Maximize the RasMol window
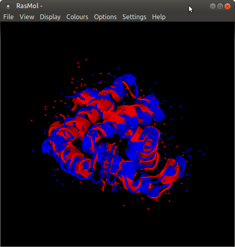The height and width of the screenshot is (247, 235). pos(220,6)
